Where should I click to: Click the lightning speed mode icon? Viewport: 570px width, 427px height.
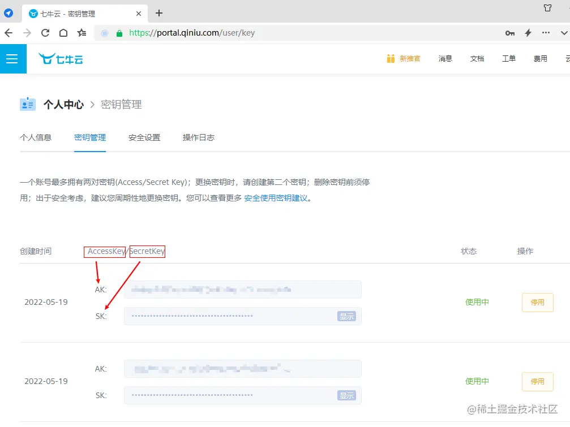click(x=528, y=33)
